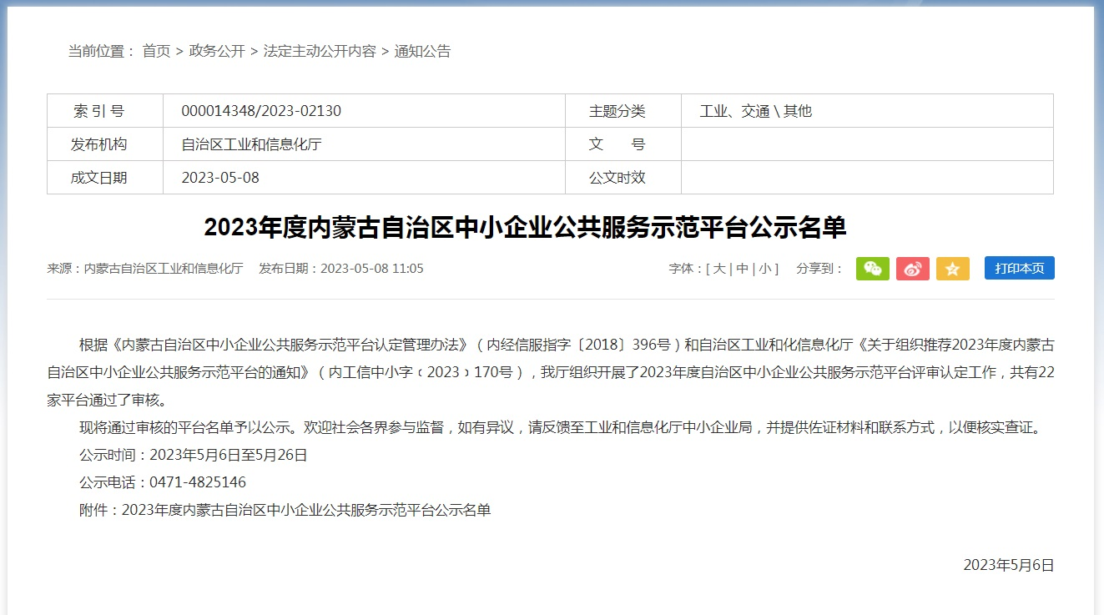Click 分享到 label
Screen dimensions: 1104x615
[820, 269]
